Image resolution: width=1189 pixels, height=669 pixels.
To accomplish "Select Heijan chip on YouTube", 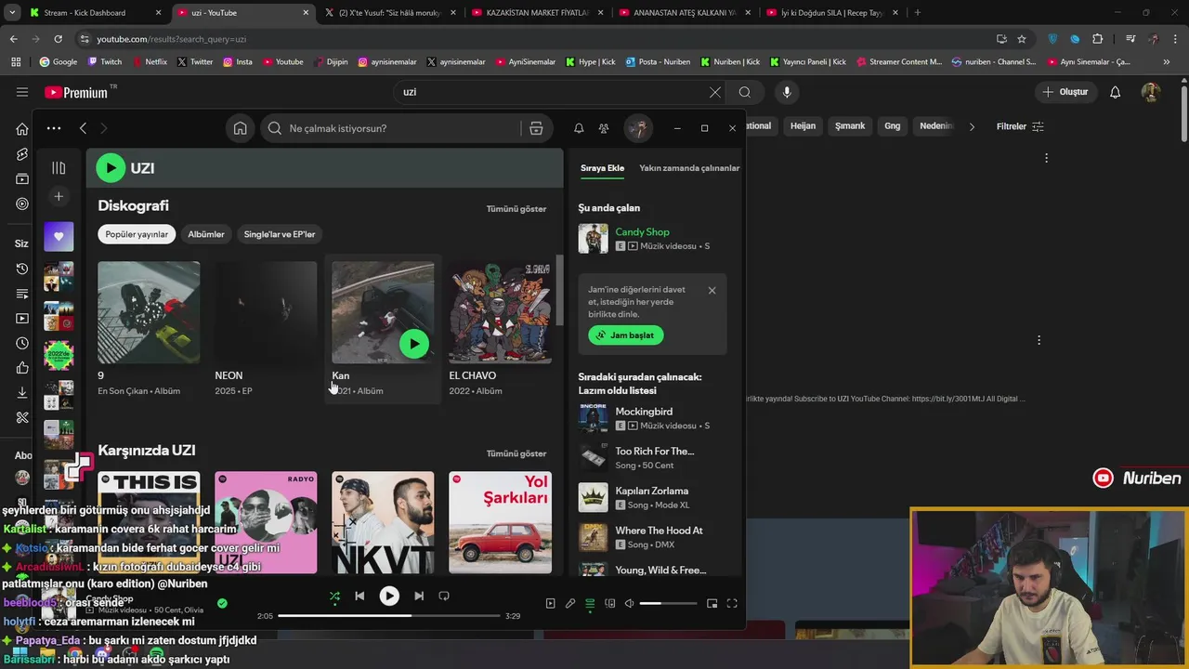I will (803, 126).
